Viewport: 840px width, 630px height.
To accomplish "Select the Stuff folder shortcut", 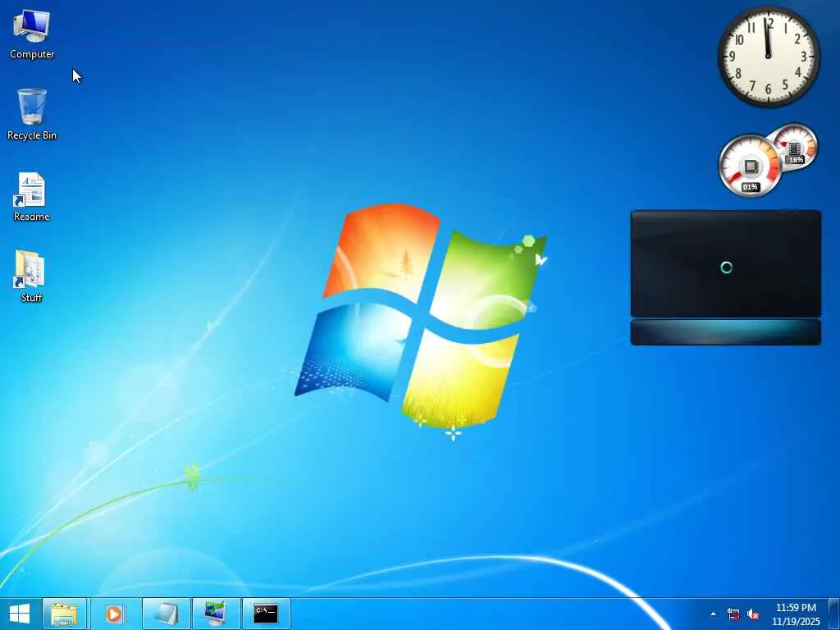I will 30,276.
